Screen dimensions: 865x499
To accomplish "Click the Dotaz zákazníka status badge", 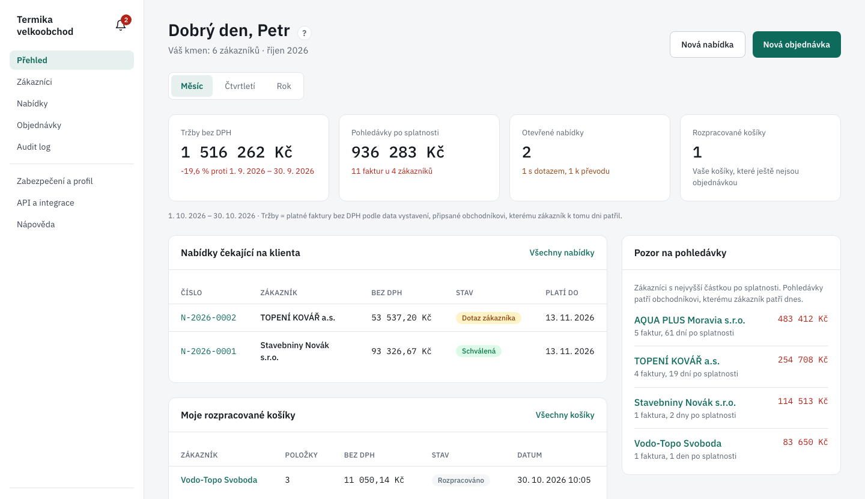I will pyautogui.click(x=488, y=318).
